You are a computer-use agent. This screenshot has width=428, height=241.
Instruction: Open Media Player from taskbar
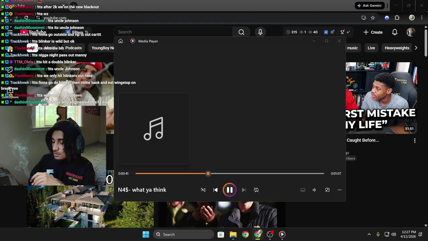(282, 234)
